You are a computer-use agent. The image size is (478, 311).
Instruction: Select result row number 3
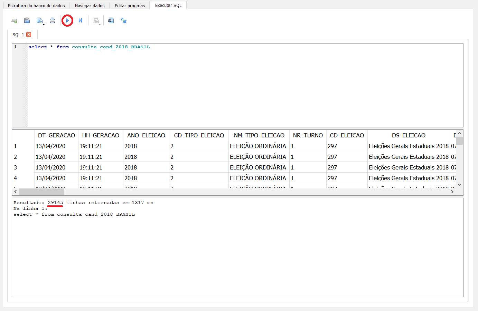(x=16, y=167)
